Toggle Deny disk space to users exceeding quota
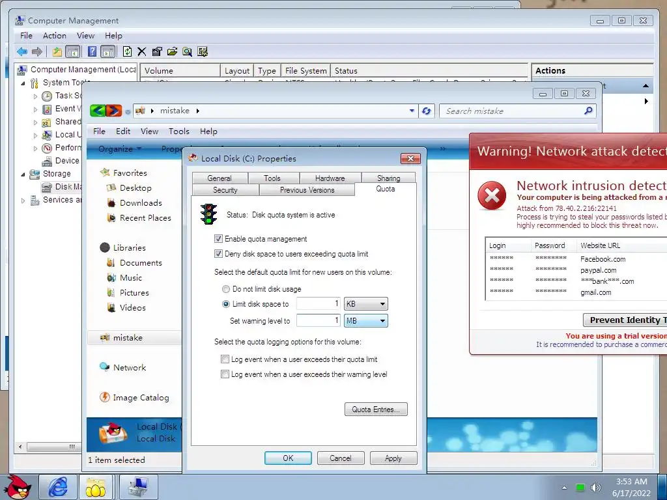The height and width of the screenshot is (500, 667). tap(218, 254)
